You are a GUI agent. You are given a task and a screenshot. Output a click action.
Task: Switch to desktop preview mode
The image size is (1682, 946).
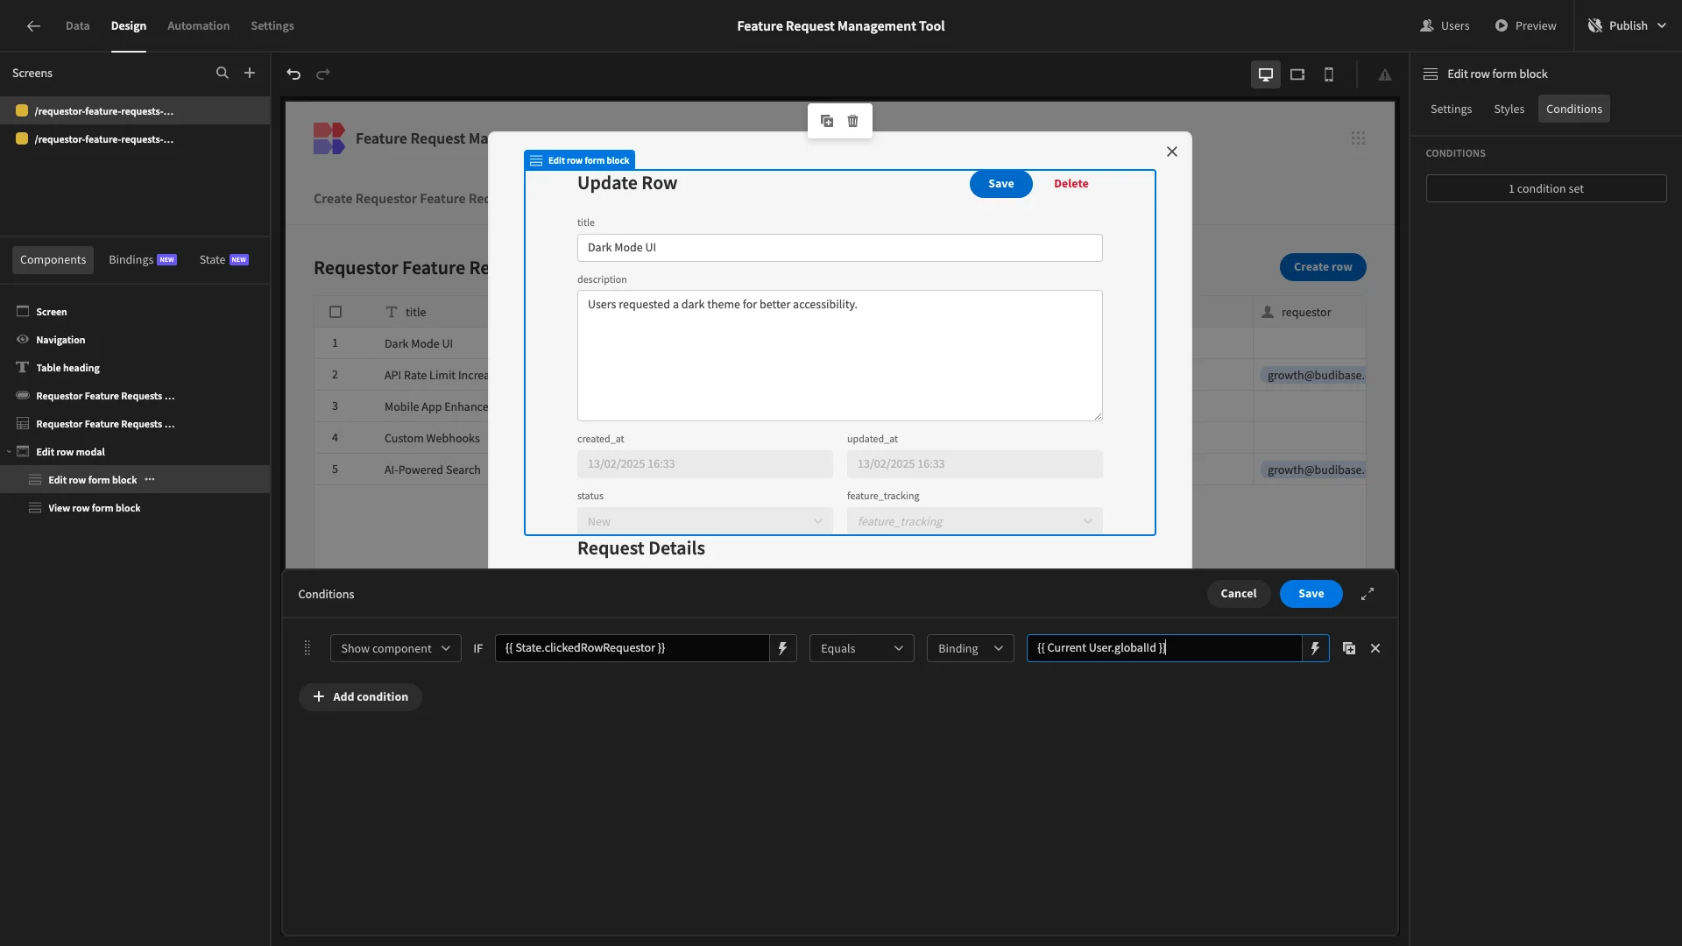click(1266, 74)
